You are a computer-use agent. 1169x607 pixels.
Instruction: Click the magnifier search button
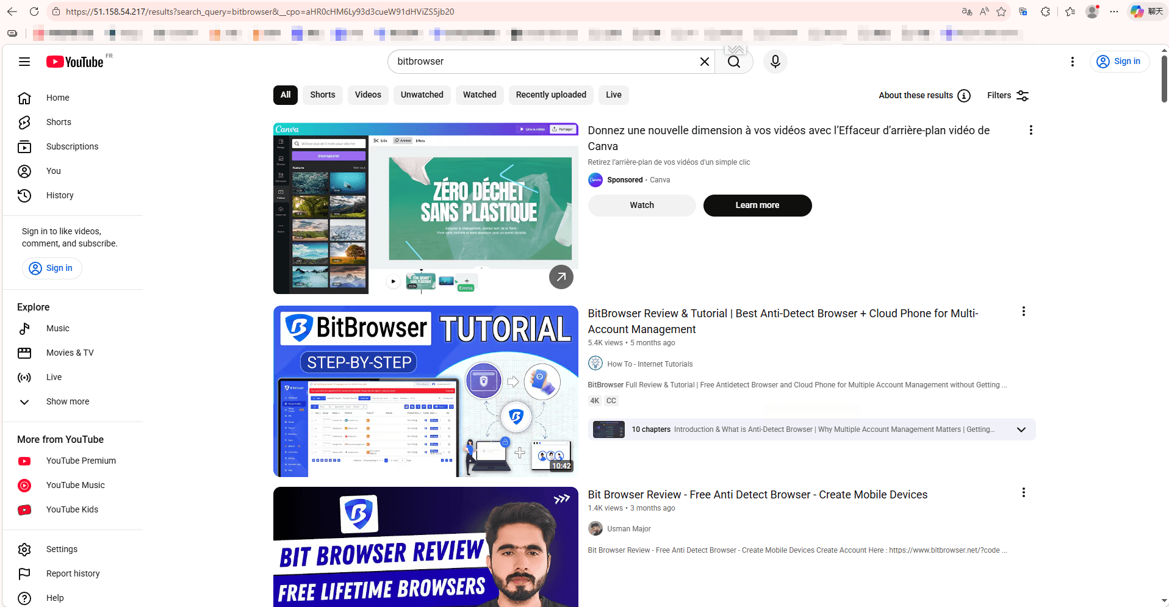pos(734,62)
